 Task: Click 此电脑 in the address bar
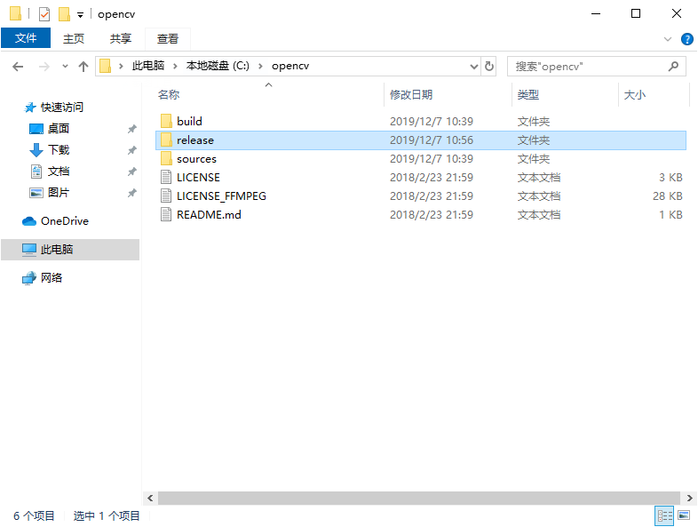[x=148, y=66]
